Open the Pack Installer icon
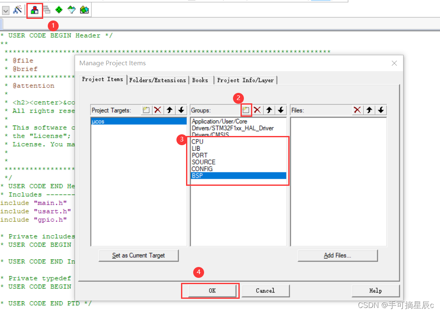Viewport: 440px width, 313px height. 84,10
